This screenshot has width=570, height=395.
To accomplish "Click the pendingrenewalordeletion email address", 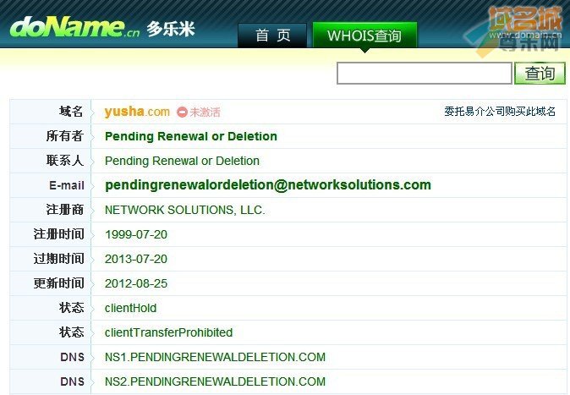I will click(268, 184).
